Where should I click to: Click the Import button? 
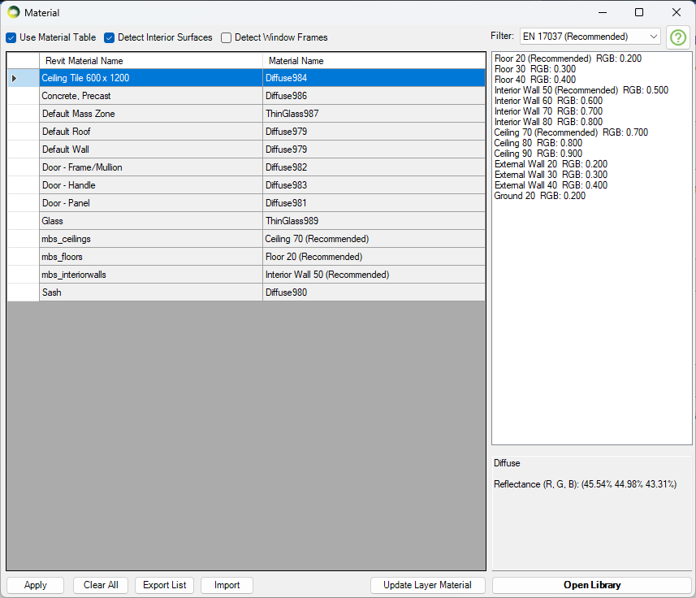click(x=227, y=585)
